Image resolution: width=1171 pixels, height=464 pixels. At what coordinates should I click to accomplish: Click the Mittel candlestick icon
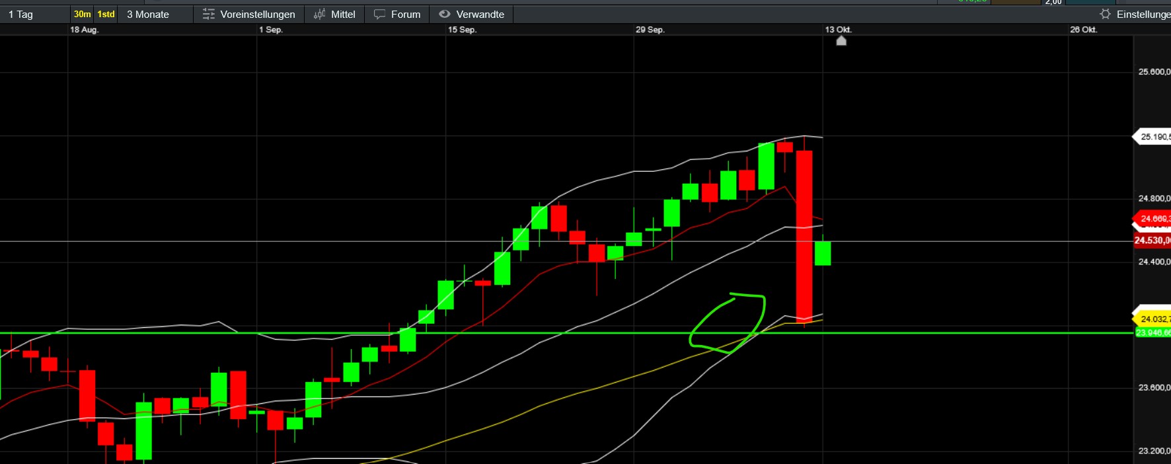point(319,14)
